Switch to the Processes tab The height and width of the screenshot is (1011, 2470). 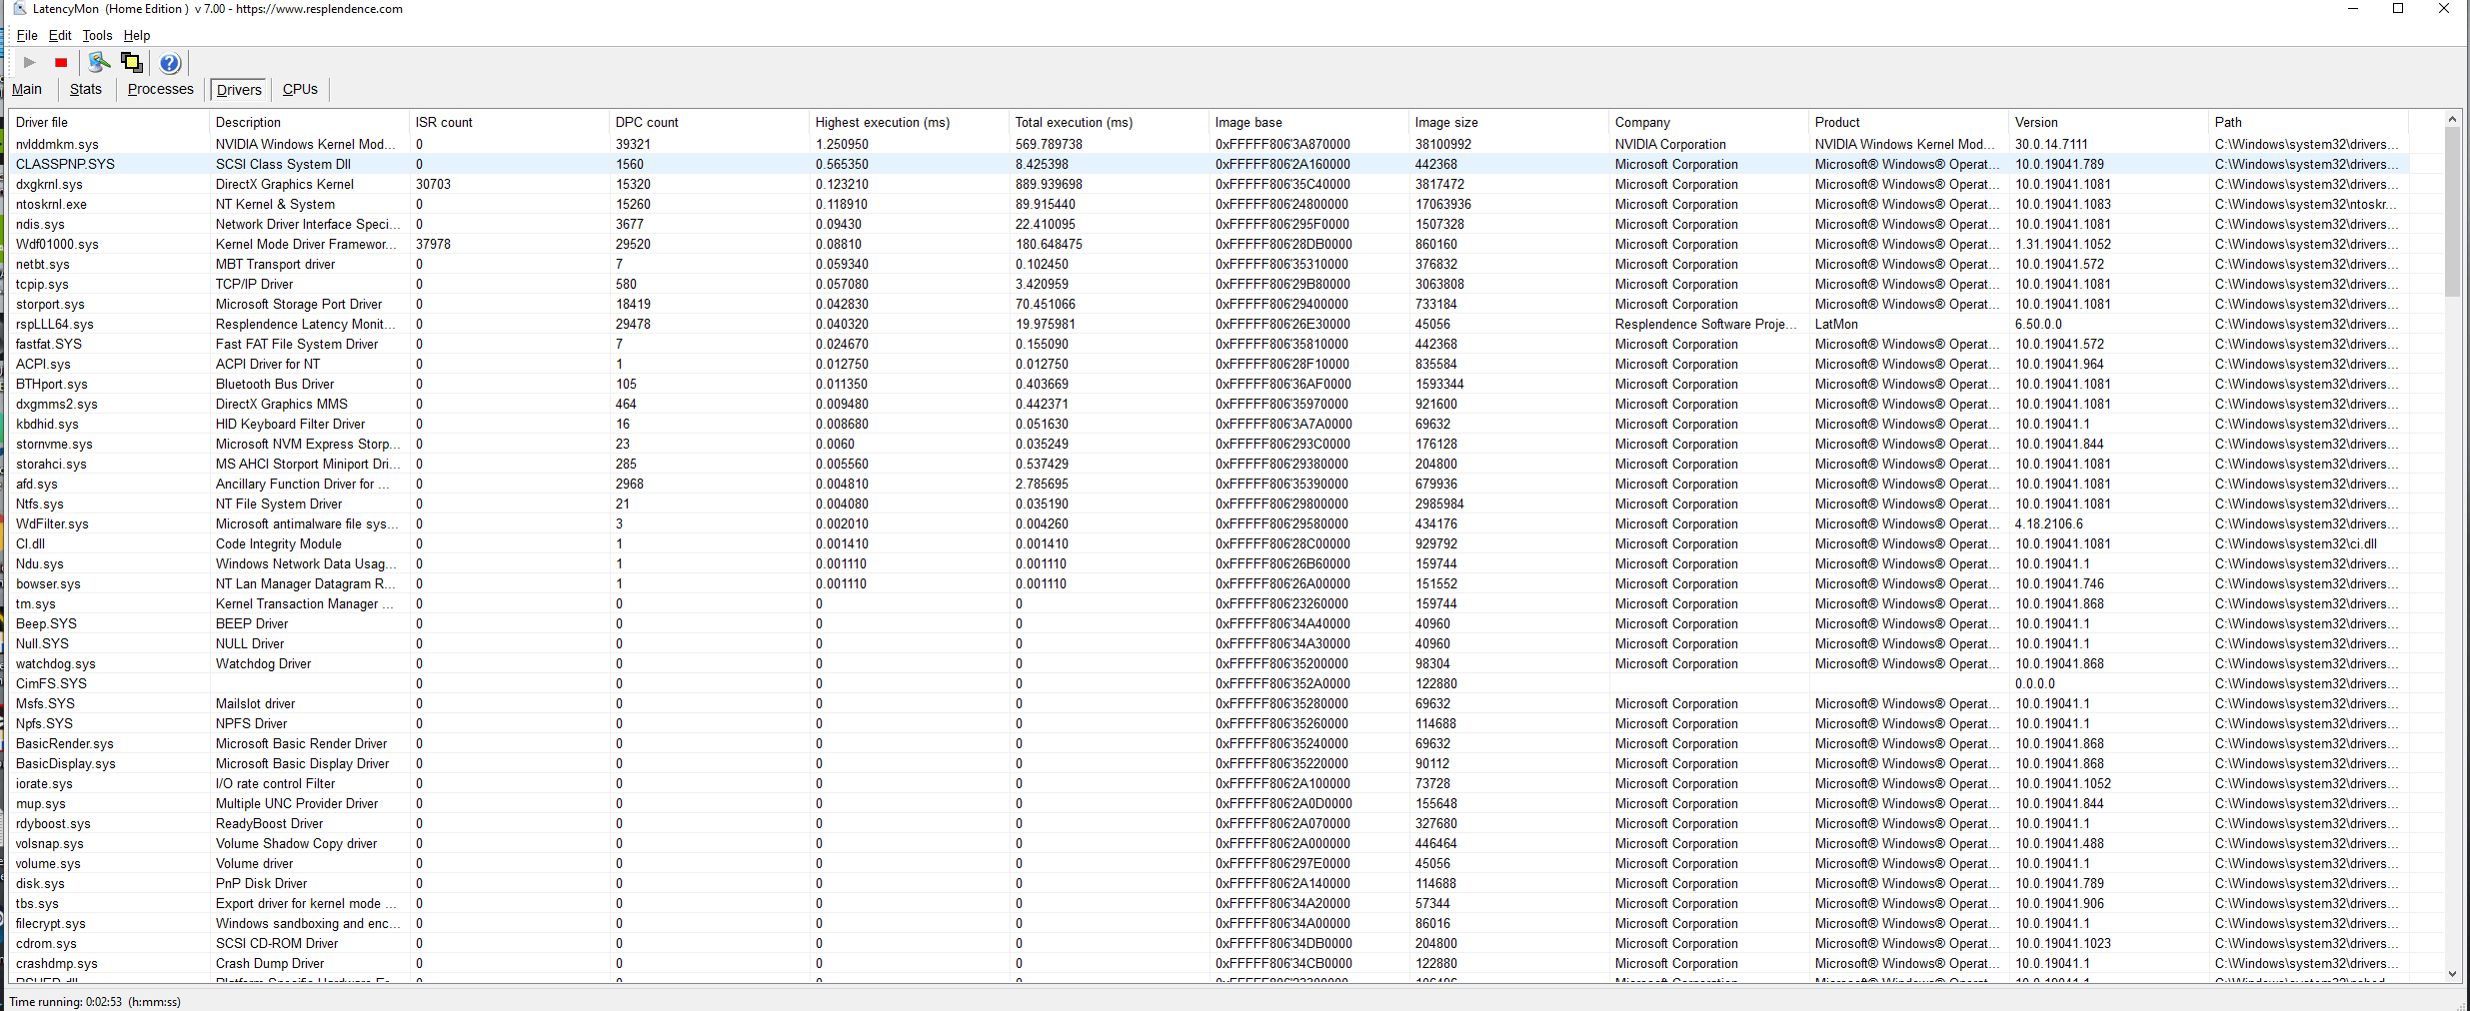[x=161, y=89]
